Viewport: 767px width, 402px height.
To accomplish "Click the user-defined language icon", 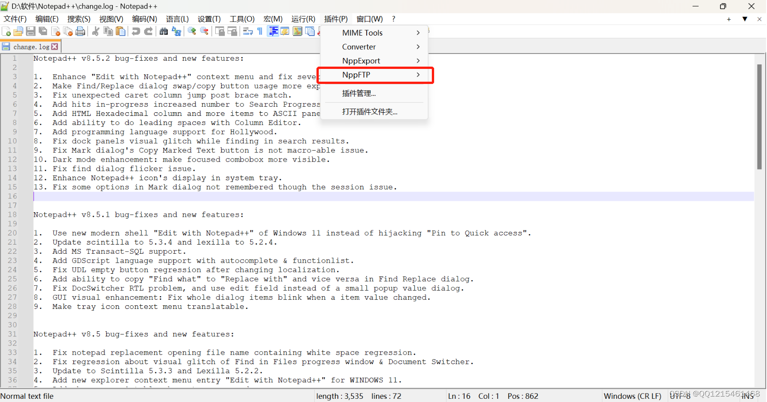I will [285, 31].
